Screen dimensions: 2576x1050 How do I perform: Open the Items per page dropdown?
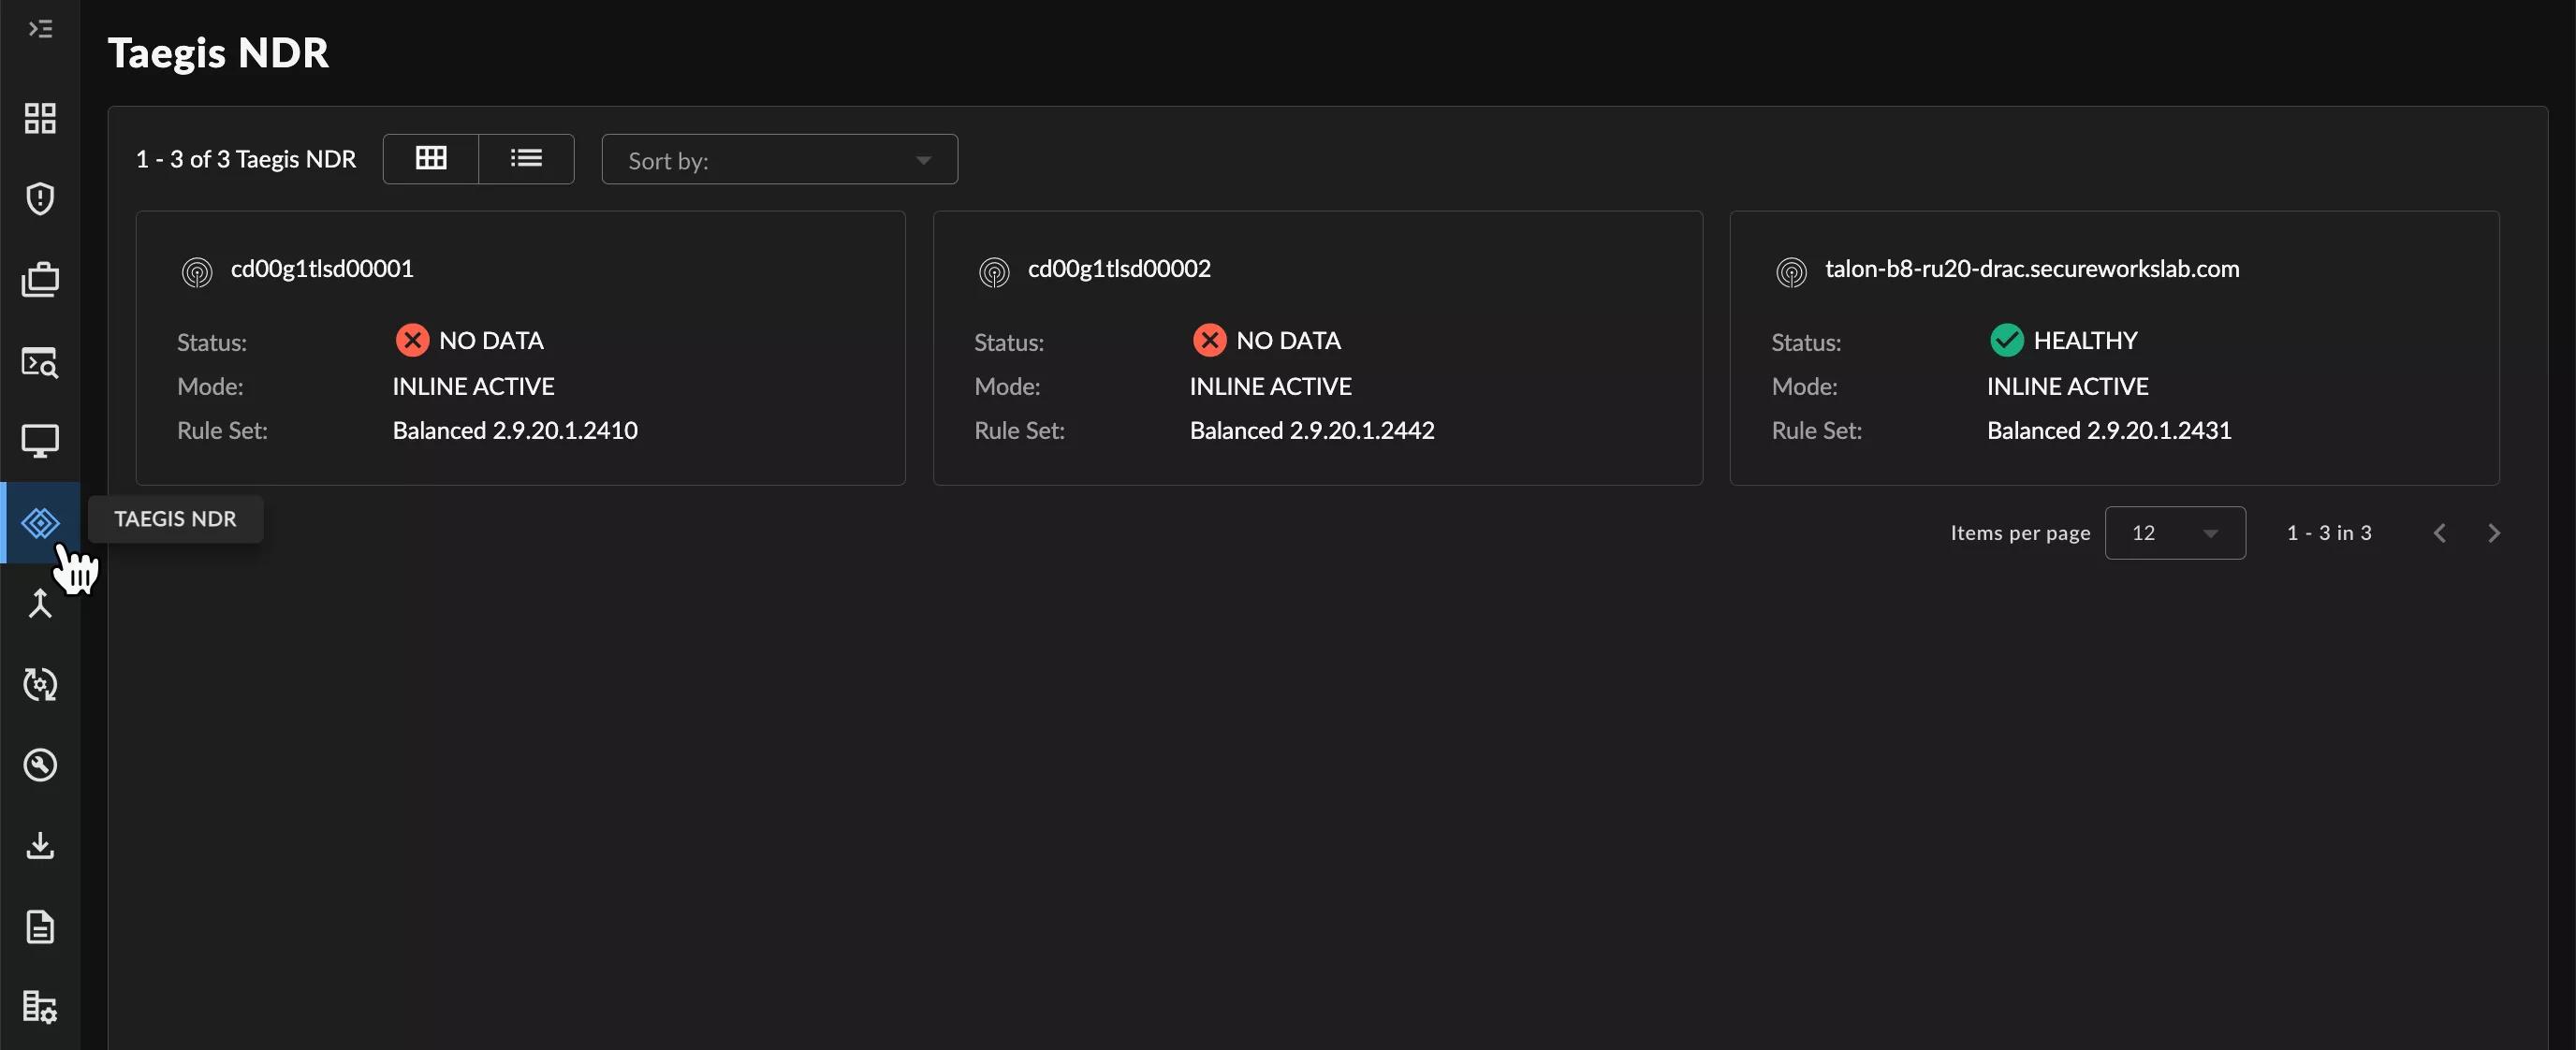(x=2174, y=533)
